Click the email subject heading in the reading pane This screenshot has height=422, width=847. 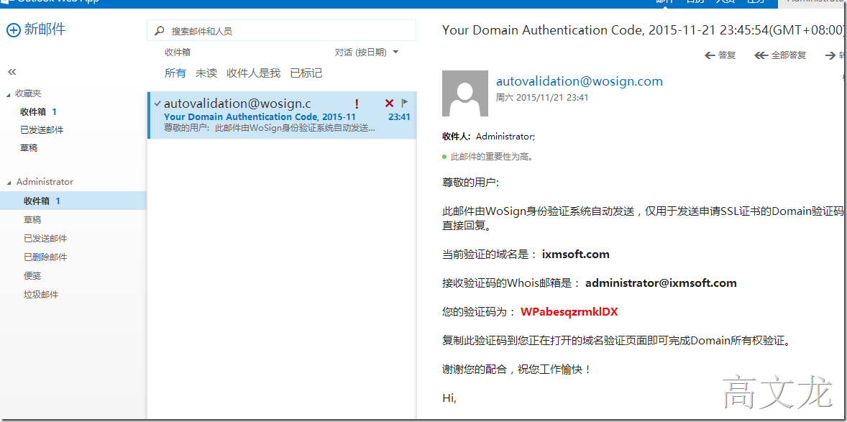pos(644,29)
